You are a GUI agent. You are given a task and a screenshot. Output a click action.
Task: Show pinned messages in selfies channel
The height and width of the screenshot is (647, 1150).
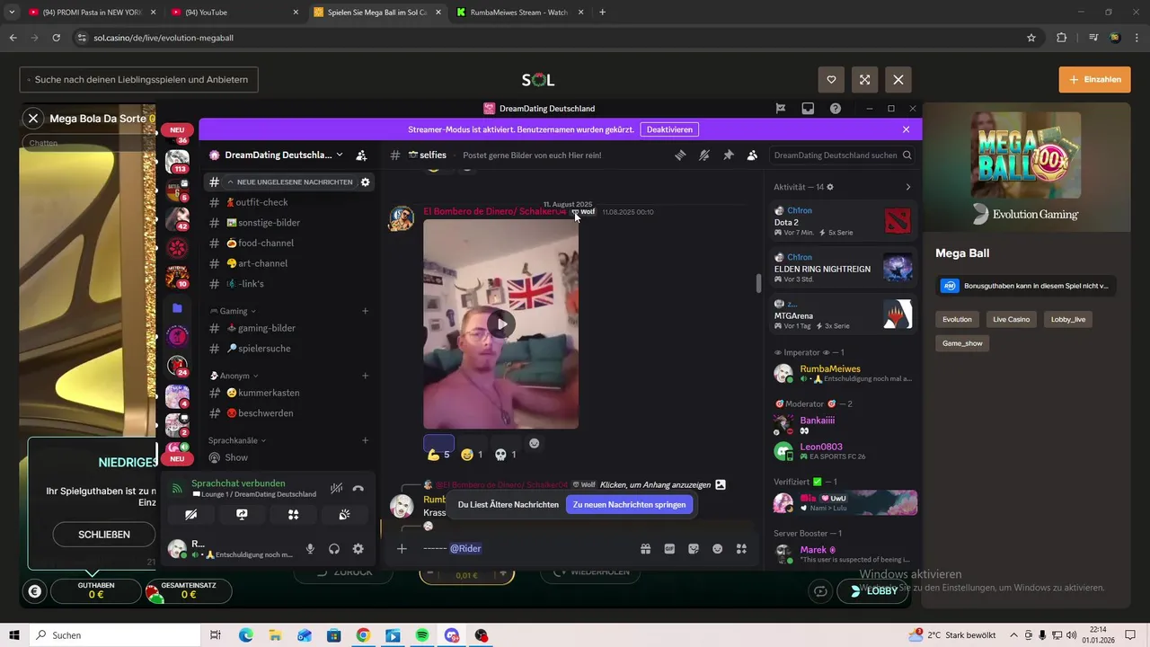(729, 155)
